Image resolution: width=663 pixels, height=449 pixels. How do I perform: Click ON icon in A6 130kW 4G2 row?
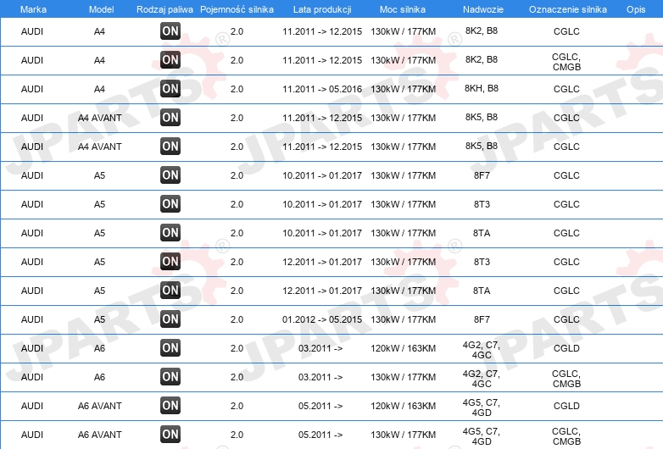(x=170, y=376)
